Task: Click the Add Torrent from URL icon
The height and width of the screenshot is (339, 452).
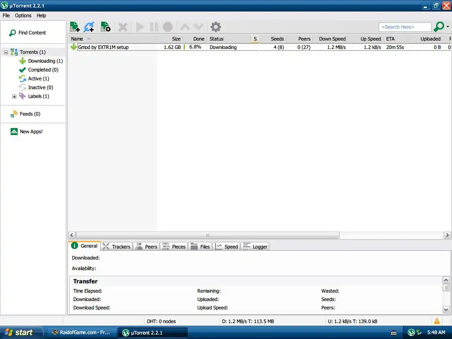Action: pos(89,27)
